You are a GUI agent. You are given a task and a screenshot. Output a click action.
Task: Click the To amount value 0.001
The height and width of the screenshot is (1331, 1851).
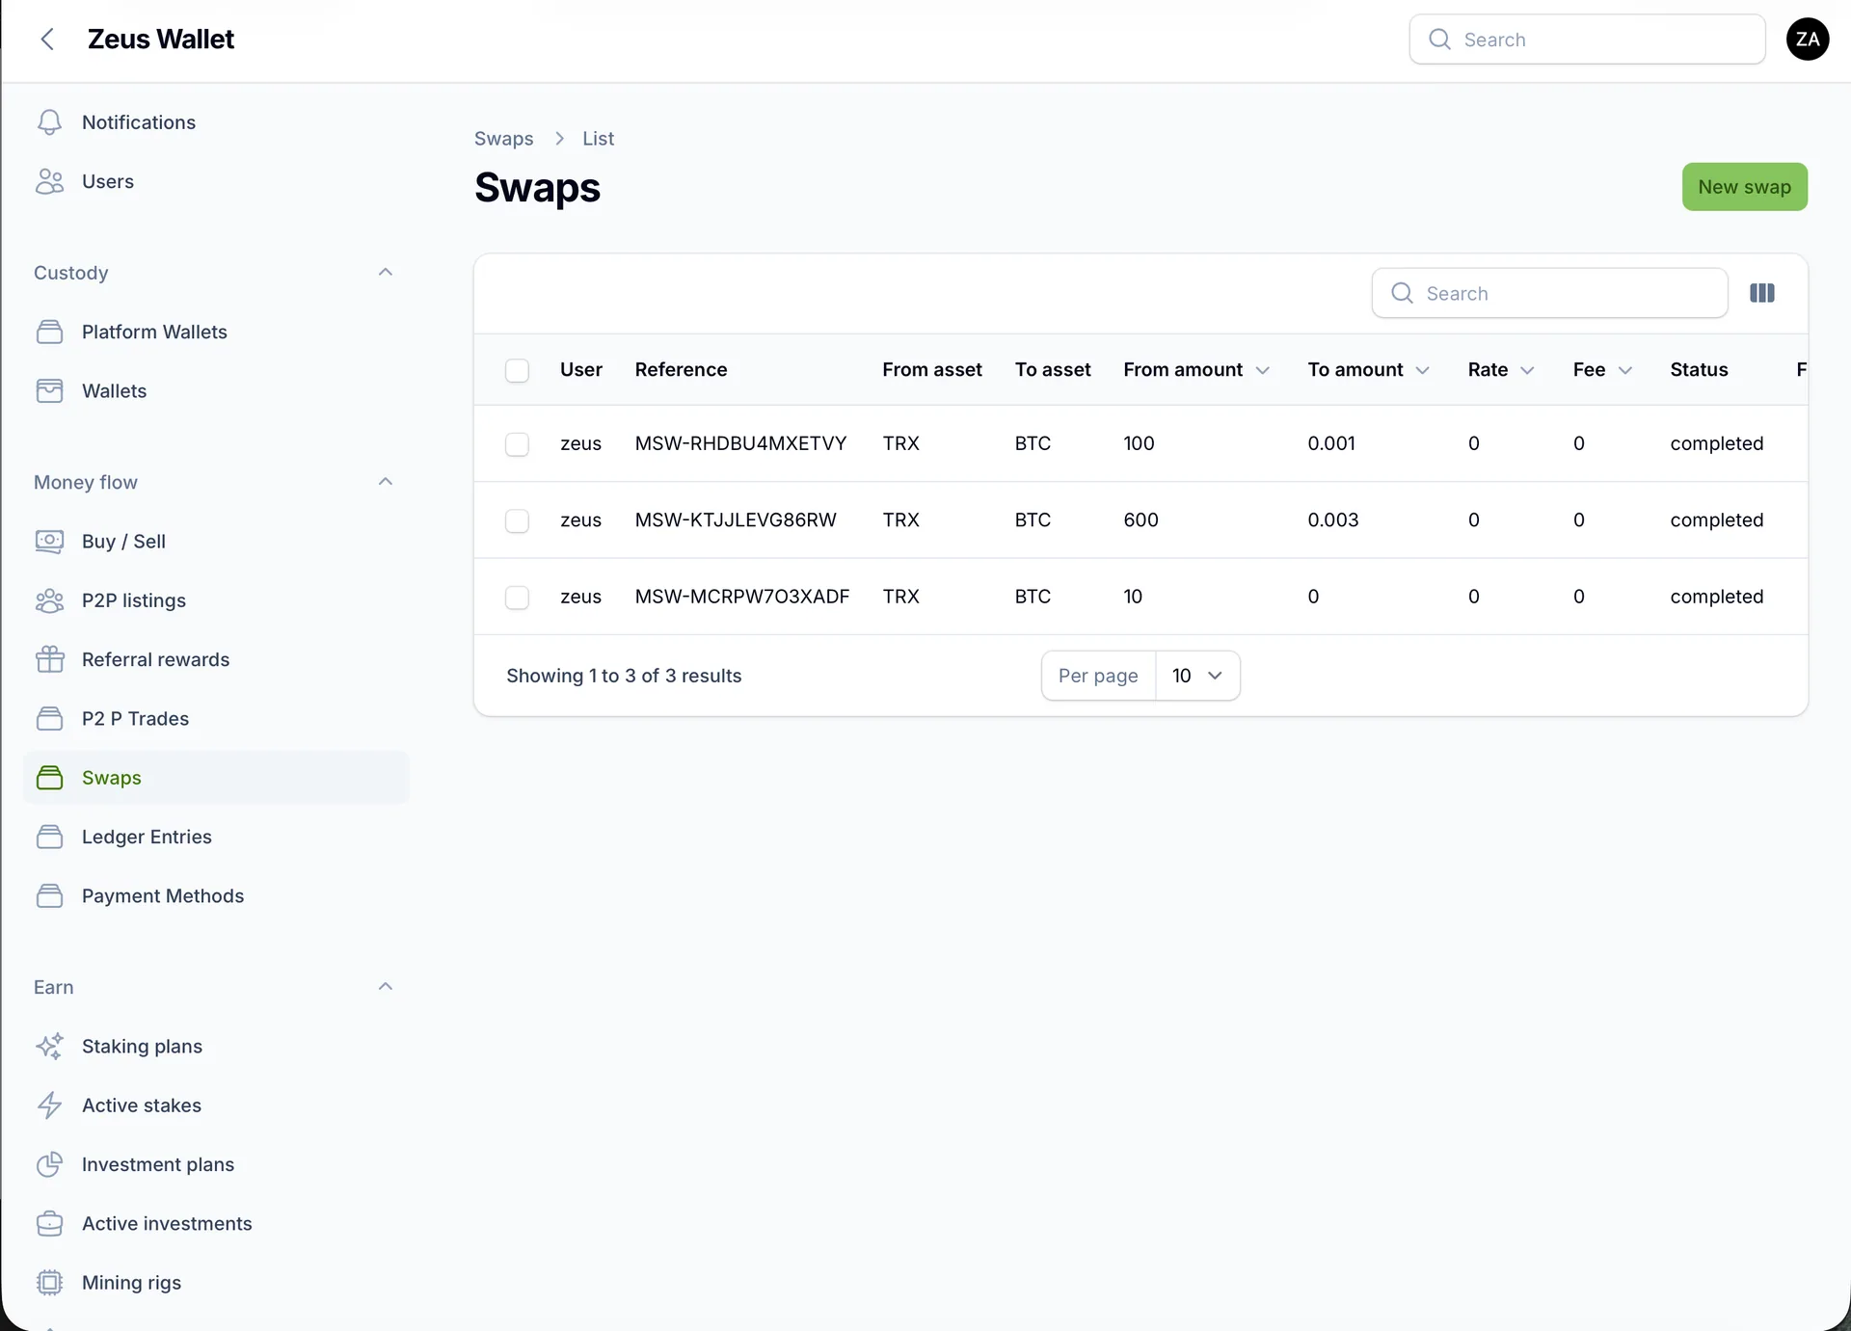1331,443
